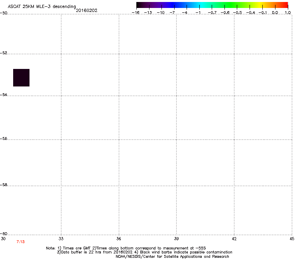Click the -54 latitude axis label
The height and width of the screenshot is (259, 295).
(4, 94)
